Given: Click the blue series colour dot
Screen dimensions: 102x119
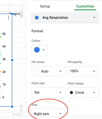Looking at the screenshot, I should 37,18.
